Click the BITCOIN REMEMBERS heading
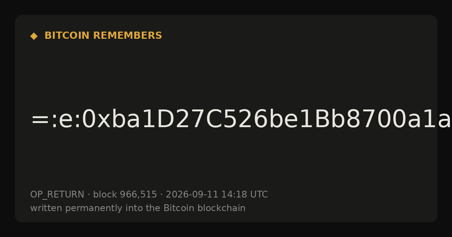 click(103, 36)
